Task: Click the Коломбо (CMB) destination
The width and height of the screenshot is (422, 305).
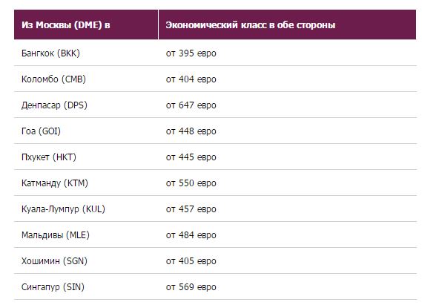Action: click(53, 79)
